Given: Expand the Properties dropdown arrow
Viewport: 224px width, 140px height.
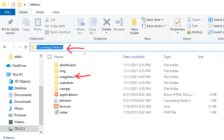Looking at the screenshot, I should (178, 33).
